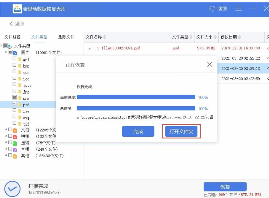269x198 pixels.
Task: Toggle the raw checkbox
Action: click(x=14, y=110)
